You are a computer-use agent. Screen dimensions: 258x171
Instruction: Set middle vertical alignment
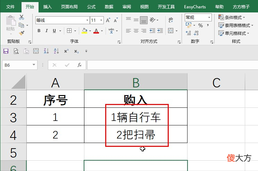pyautogui.click(x=136, y=20)
